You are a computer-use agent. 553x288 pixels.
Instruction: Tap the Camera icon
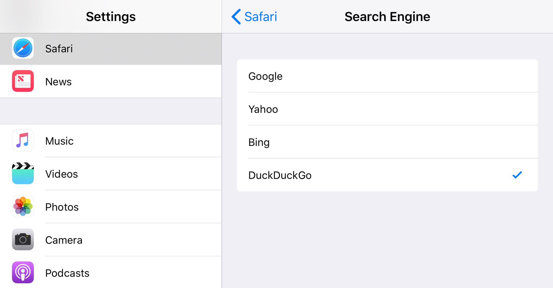pos(23,239)
